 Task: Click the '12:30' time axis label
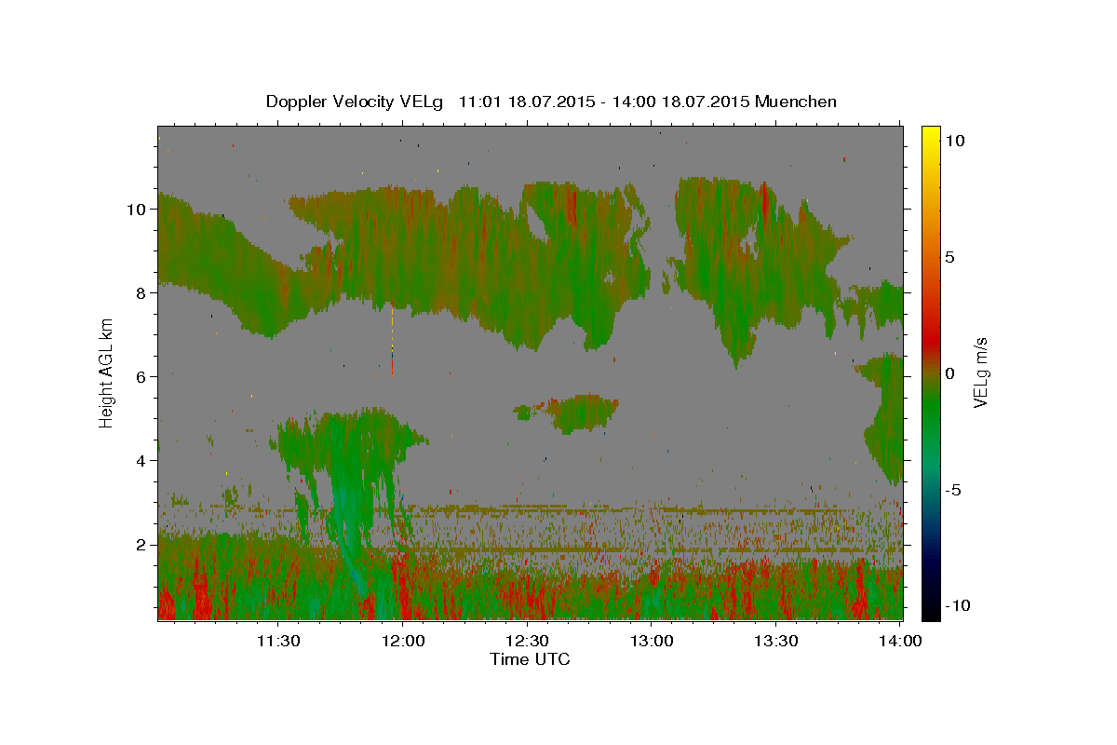527,641
